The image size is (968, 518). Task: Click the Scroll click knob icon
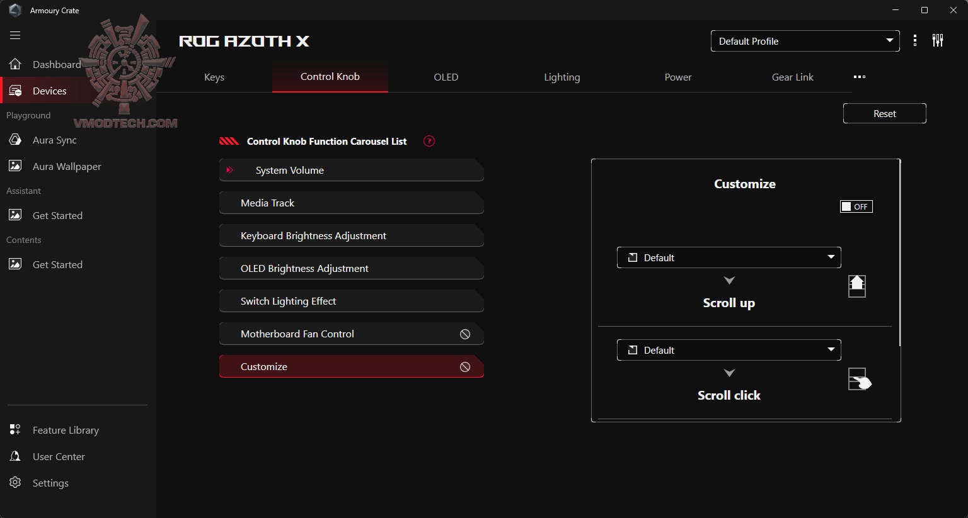point(860,380)
